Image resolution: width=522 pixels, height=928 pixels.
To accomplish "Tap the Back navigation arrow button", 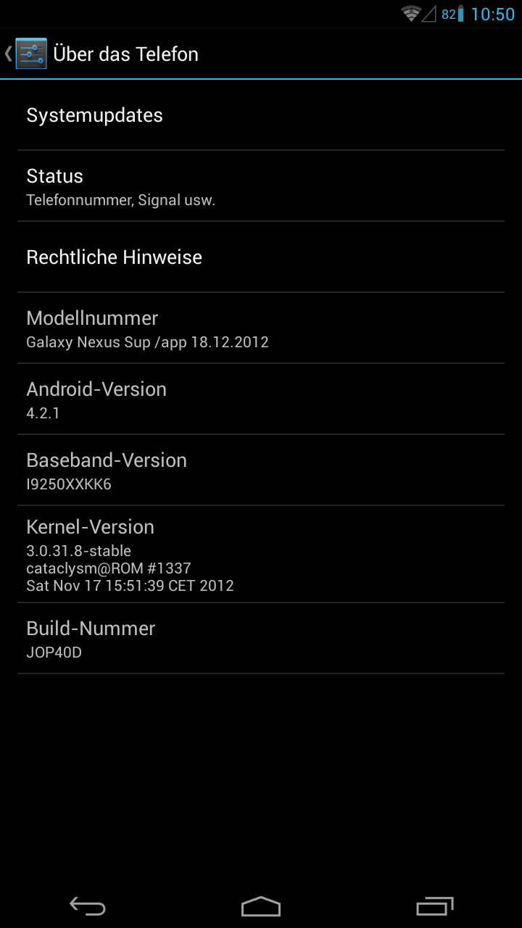I will click(x=87, y=906).
